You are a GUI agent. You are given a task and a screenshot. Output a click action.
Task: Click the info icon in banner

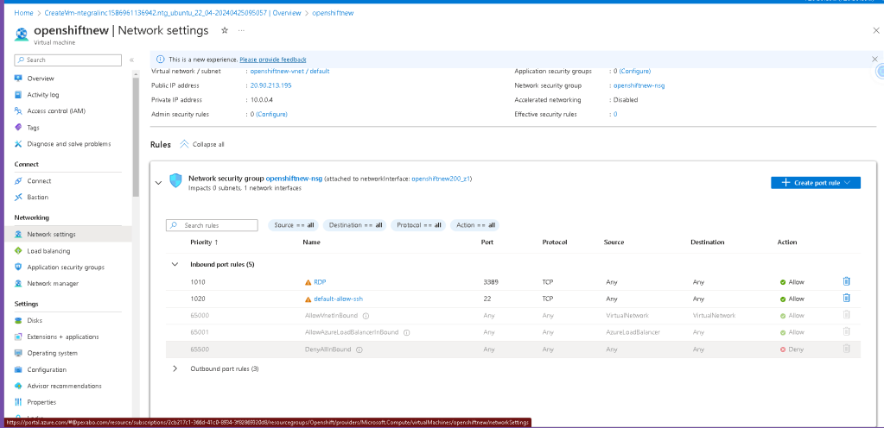click(x=161, y=60)
